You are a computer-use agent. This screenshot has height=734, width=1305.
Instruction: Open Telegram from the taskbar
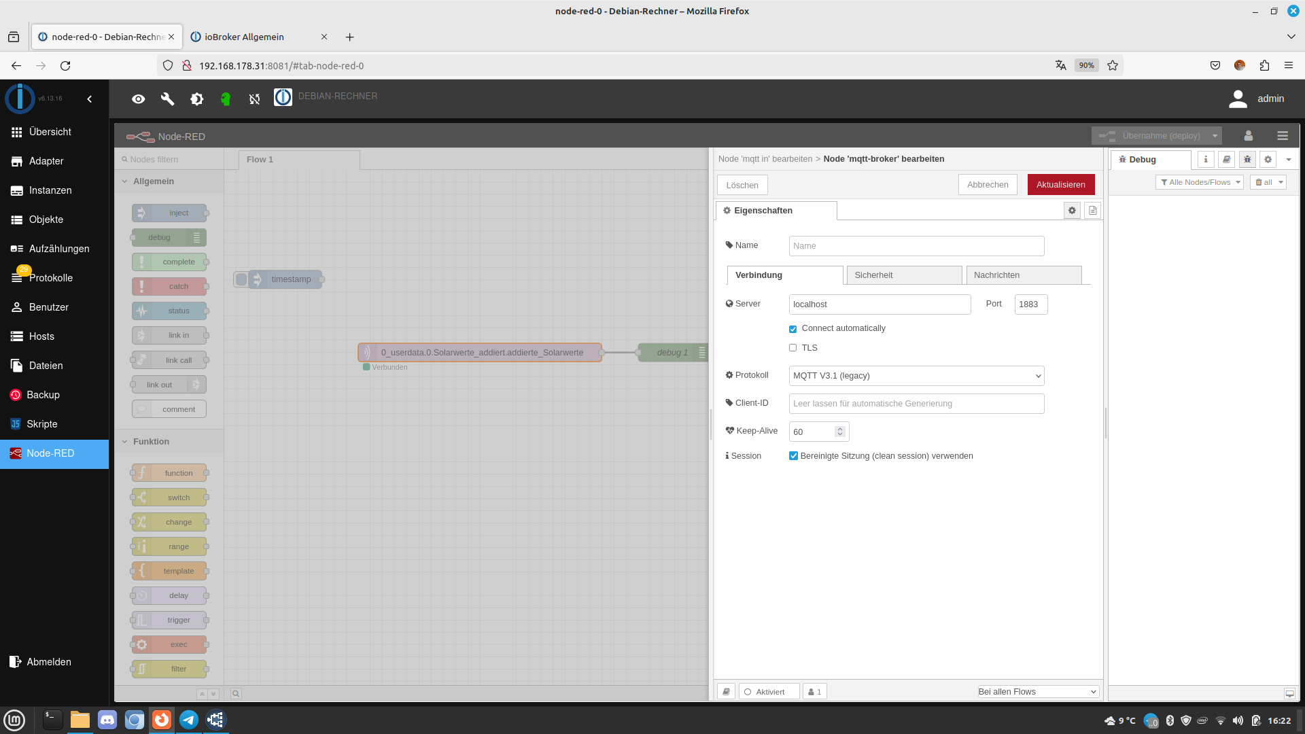pos(189,720)
